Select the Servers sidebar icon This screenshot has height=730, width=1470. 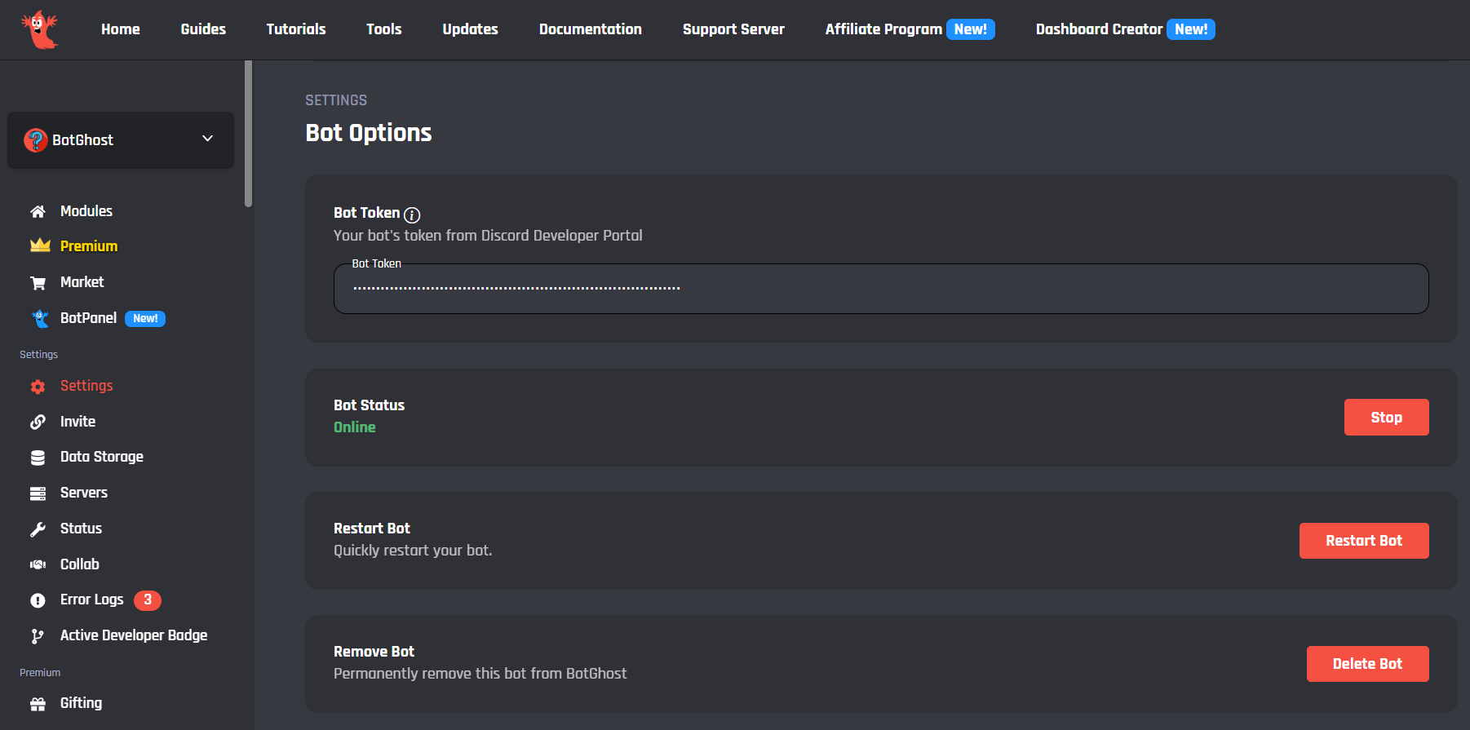point(38,493)
